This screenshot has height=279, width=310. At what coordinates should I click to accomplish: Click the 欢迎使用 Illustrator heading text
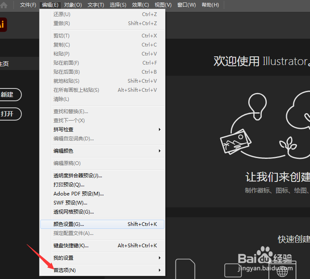click(261, 61)
